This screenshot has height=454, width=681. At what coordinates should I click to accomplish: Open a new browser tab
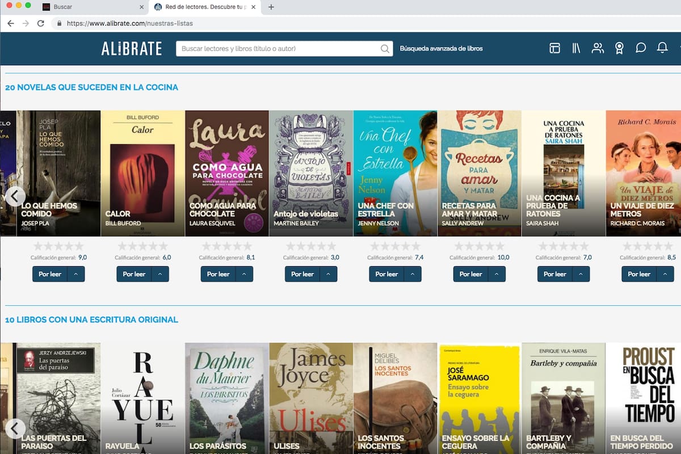[271, 7]
